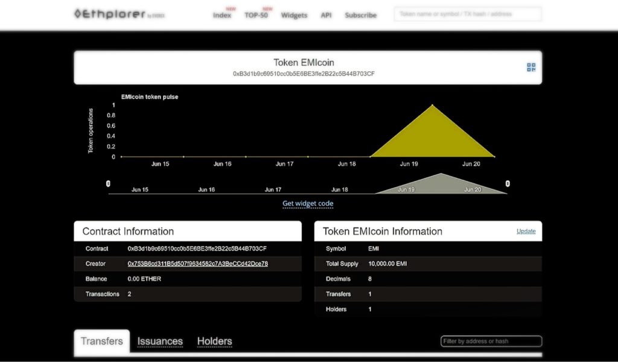Viewport: 618px width, 362px height.
Task: Click the Token EMIcoin Information heading
Action: click(382, 231)
